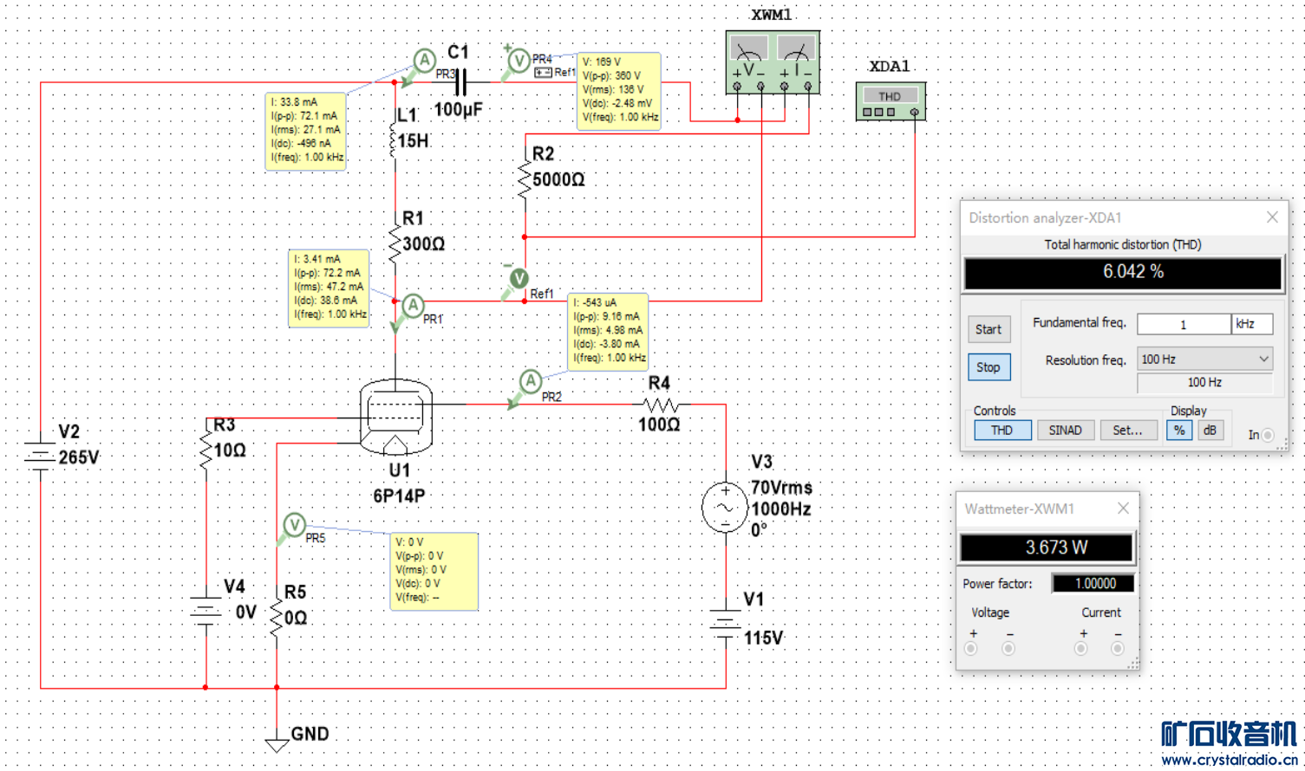Click the Wattmeter Current minus terminal
The image size is (1305, 771).
pyautogui.click(x=1118, y=648)
